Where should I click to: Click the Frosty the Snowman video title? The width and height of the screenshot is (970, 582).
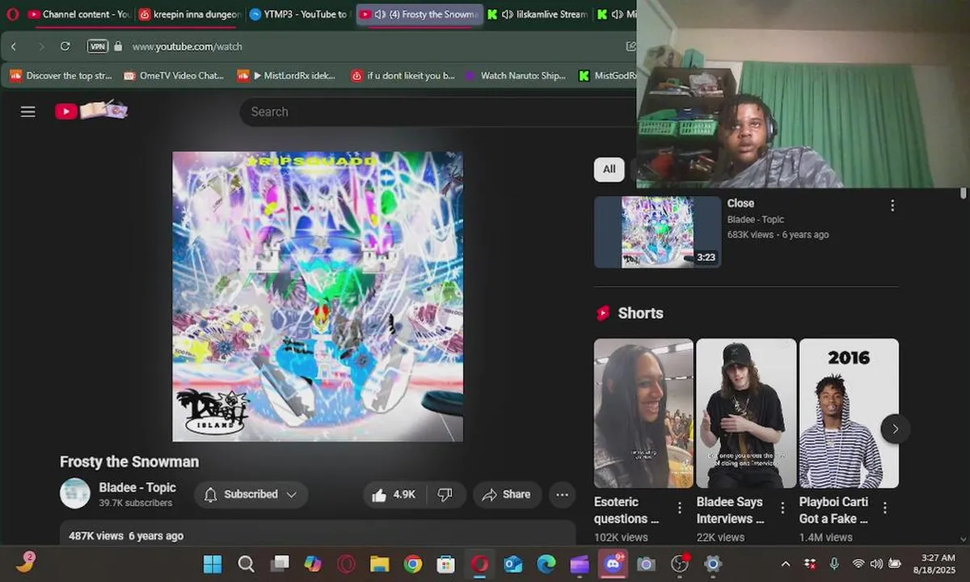[x=129, y=462]
